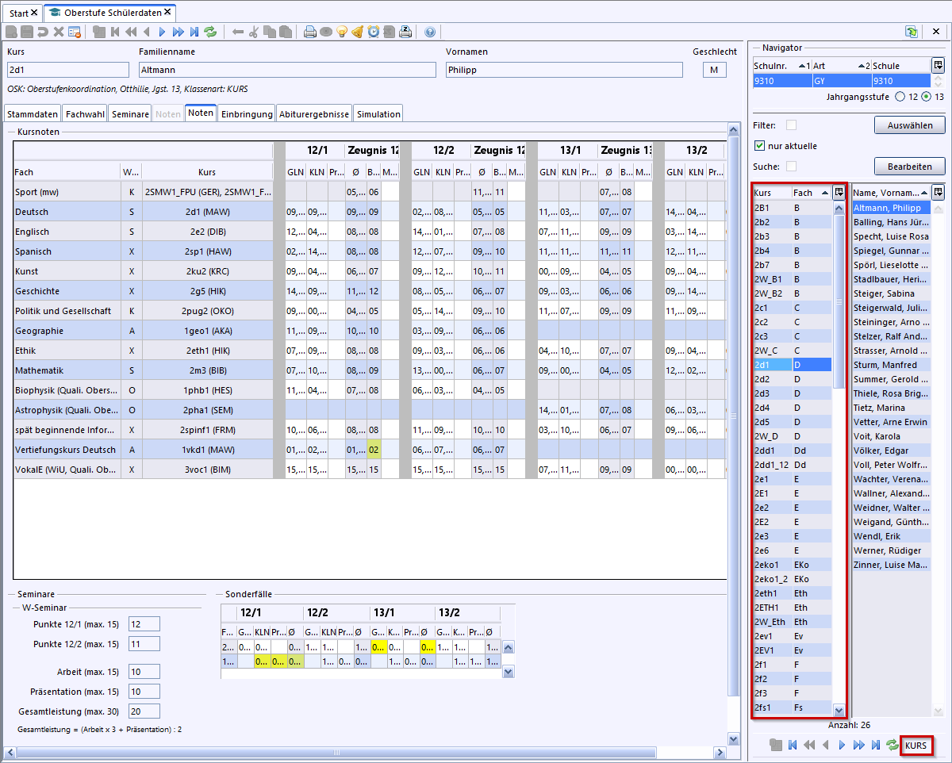The image size is (952, 763).
Task: Select Jahrgangsstufe 12 radio button
Action: pyautogui.click(x=899, y=97)
